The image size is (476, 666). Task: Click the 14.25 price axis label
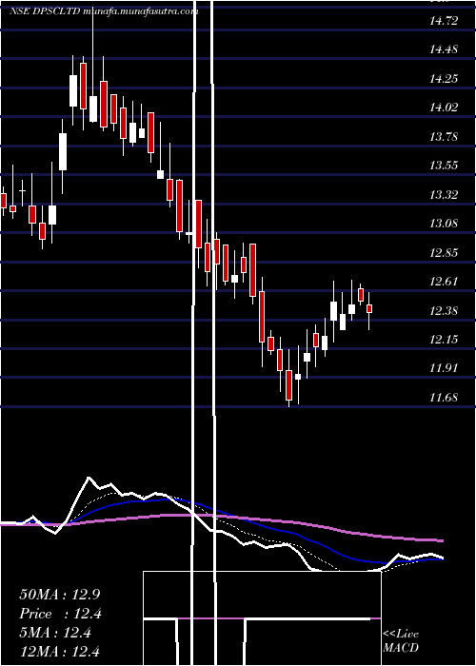(x=444, y=79)
